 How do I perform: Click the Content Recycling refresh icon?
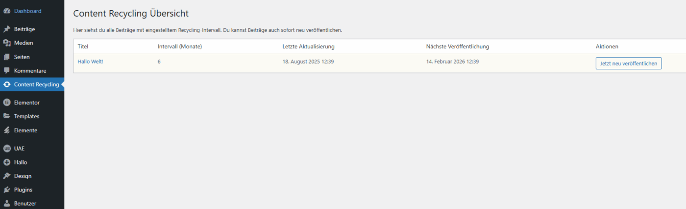click(x=7, y=84)
